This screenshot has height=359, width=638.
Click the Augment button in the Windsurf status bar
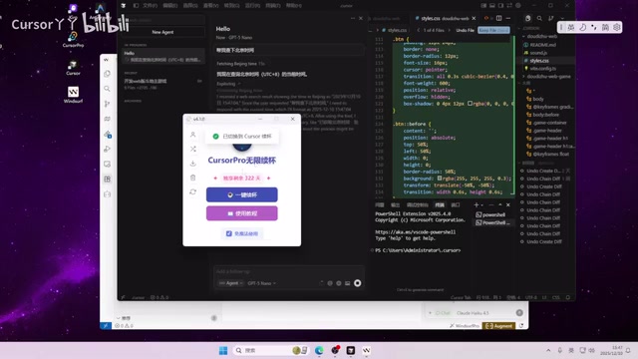pos(499,326)
